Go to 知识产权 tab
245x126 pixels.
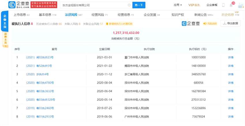178,15
